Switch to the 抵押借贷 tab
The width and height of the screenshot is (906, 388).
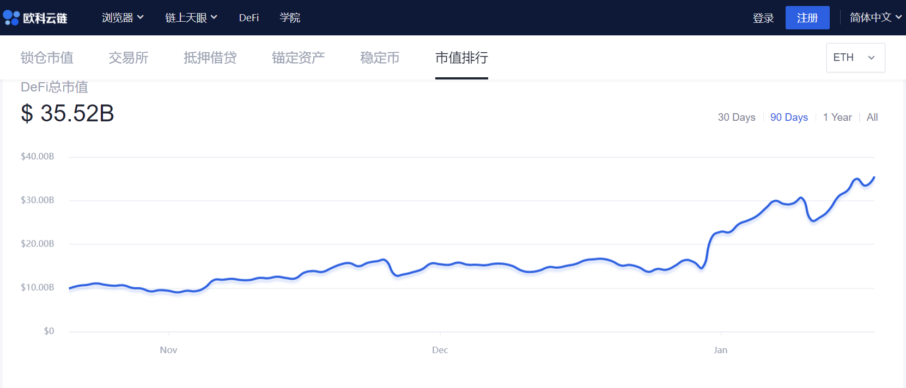tap(210, 58)
